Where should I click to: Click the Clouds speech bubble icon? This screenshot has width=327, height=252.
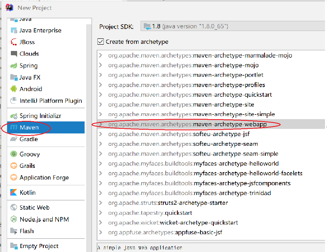(14, 54)
